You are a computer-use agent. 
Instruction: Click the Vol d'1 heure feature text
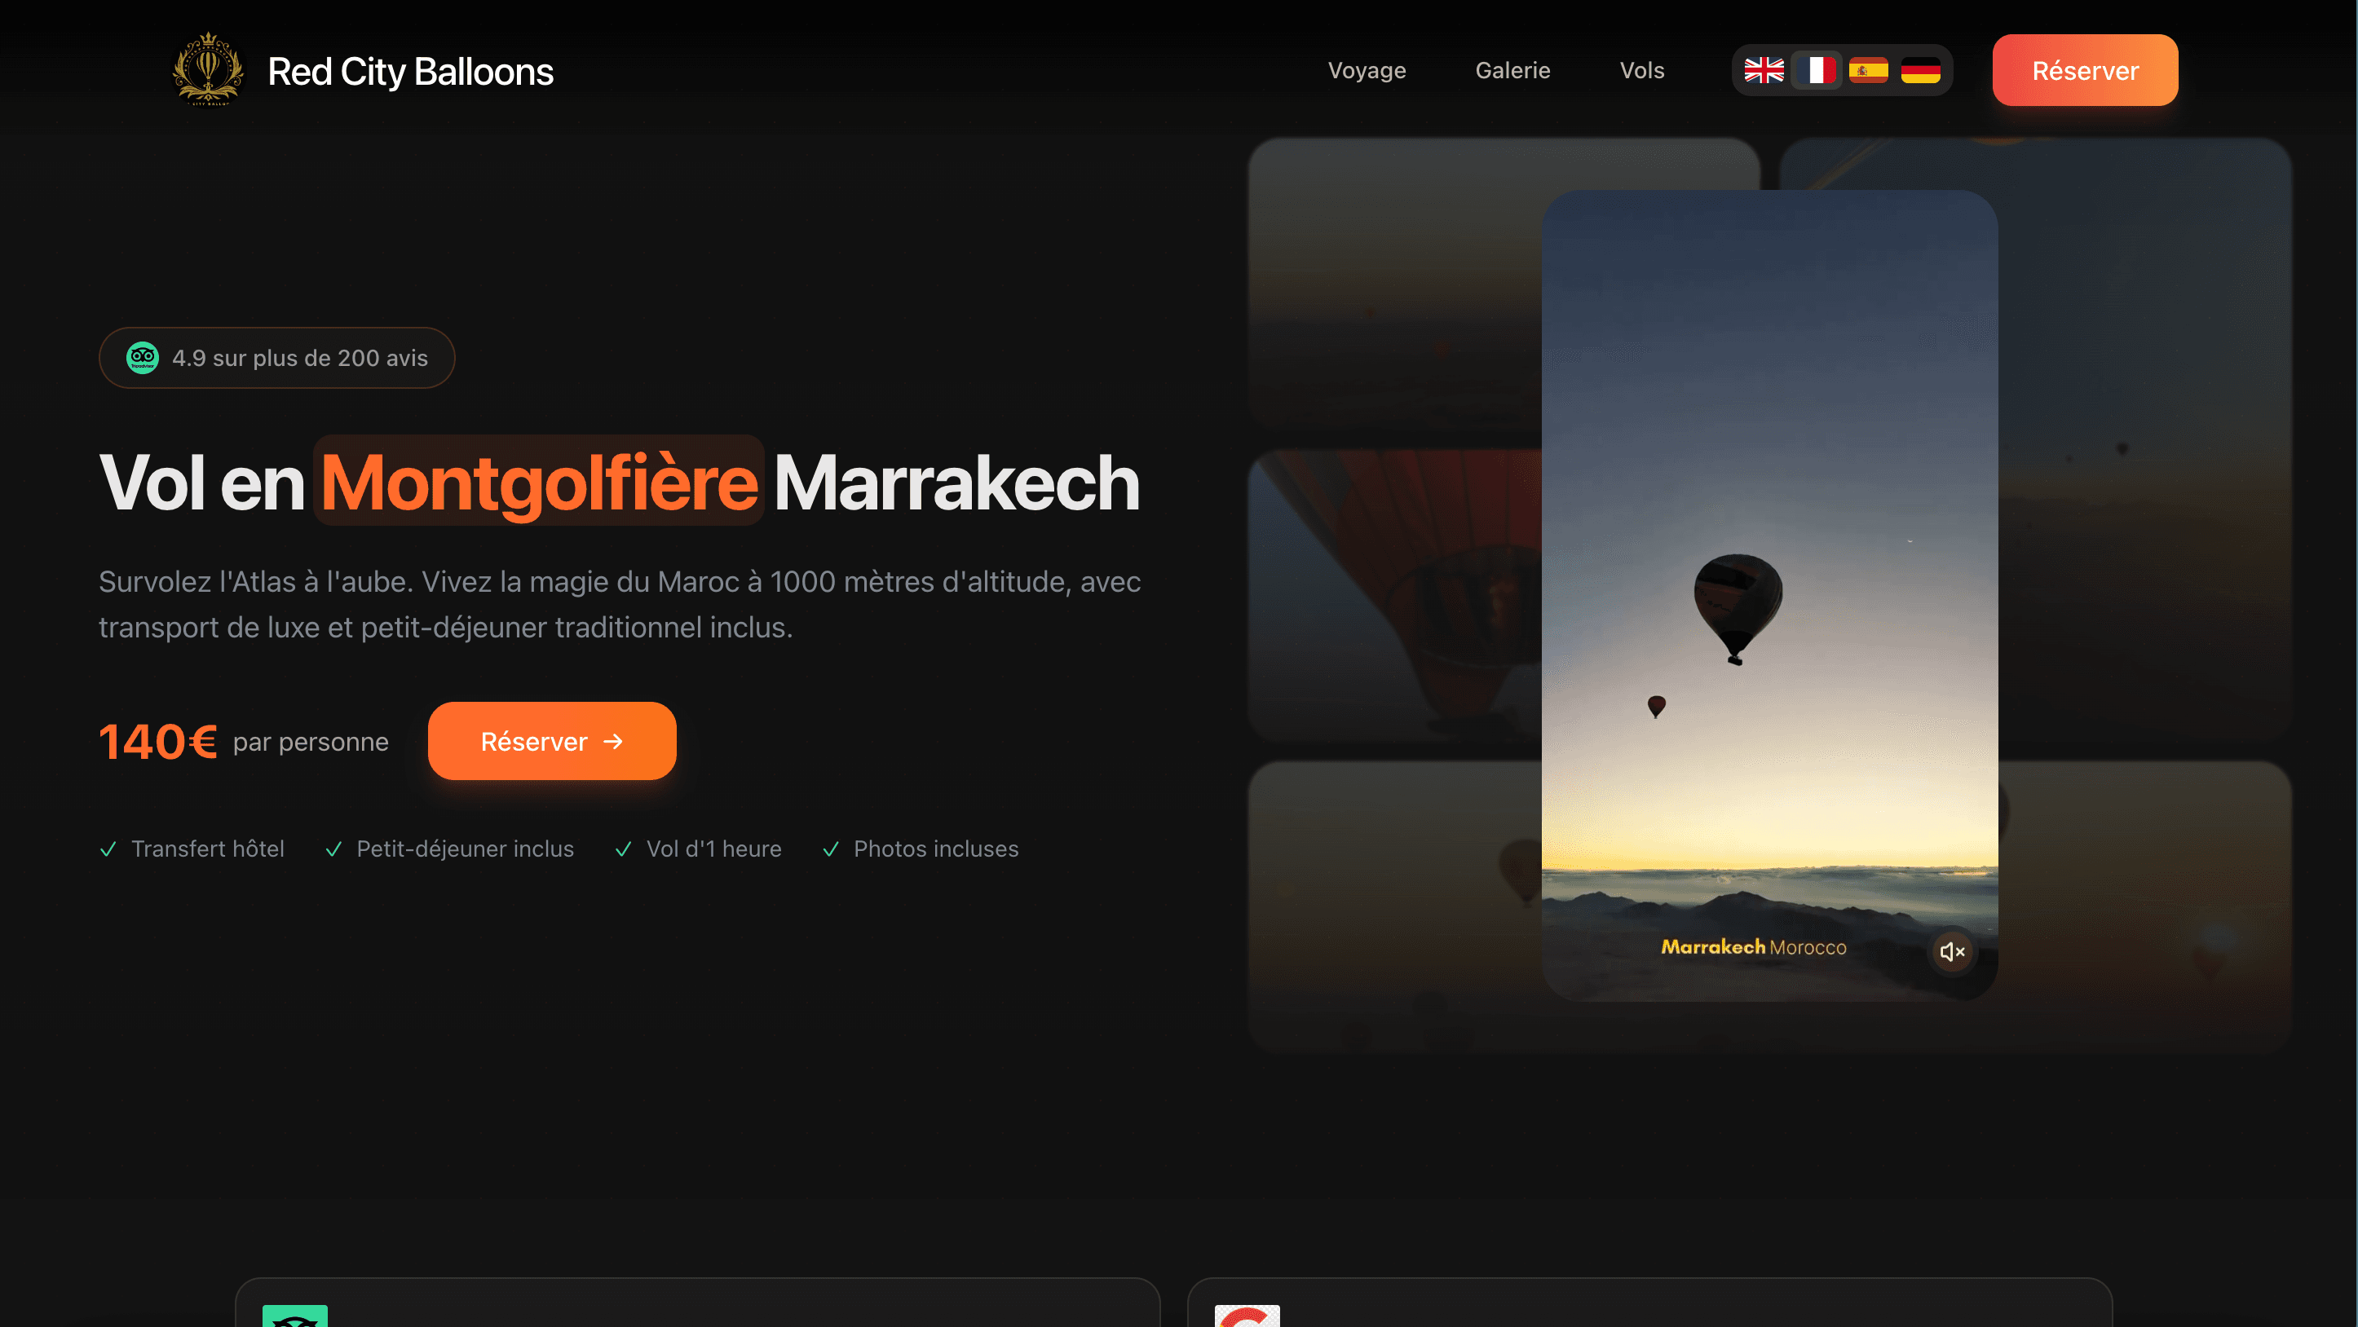(714, 849)
